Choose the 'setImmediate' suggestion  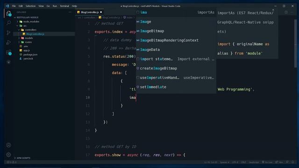[176, 87]
